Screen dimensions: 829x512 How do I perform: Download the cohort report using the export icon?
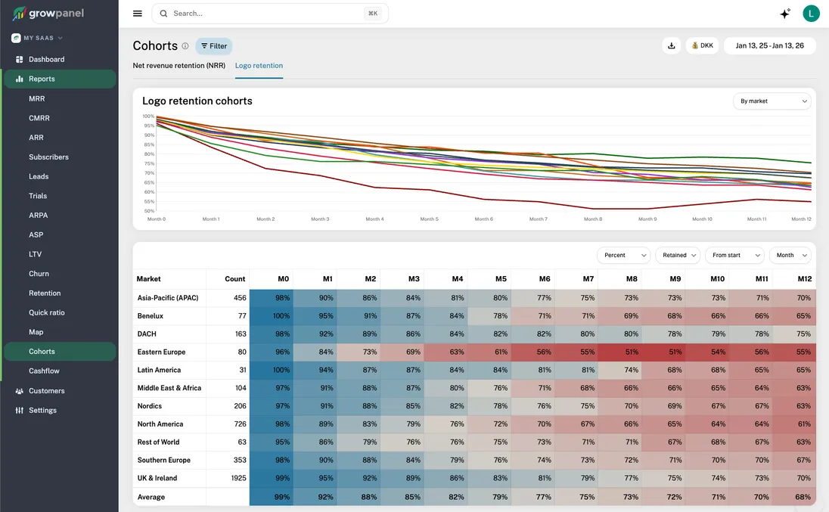pos(671,45)
